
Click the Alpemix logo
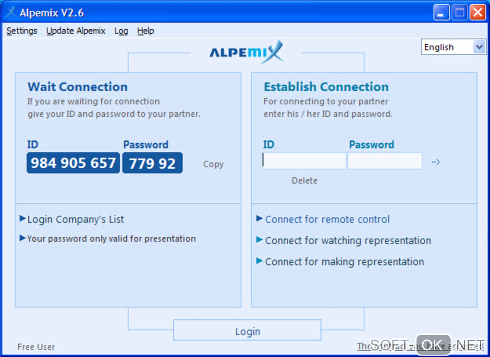coord(246,52)
